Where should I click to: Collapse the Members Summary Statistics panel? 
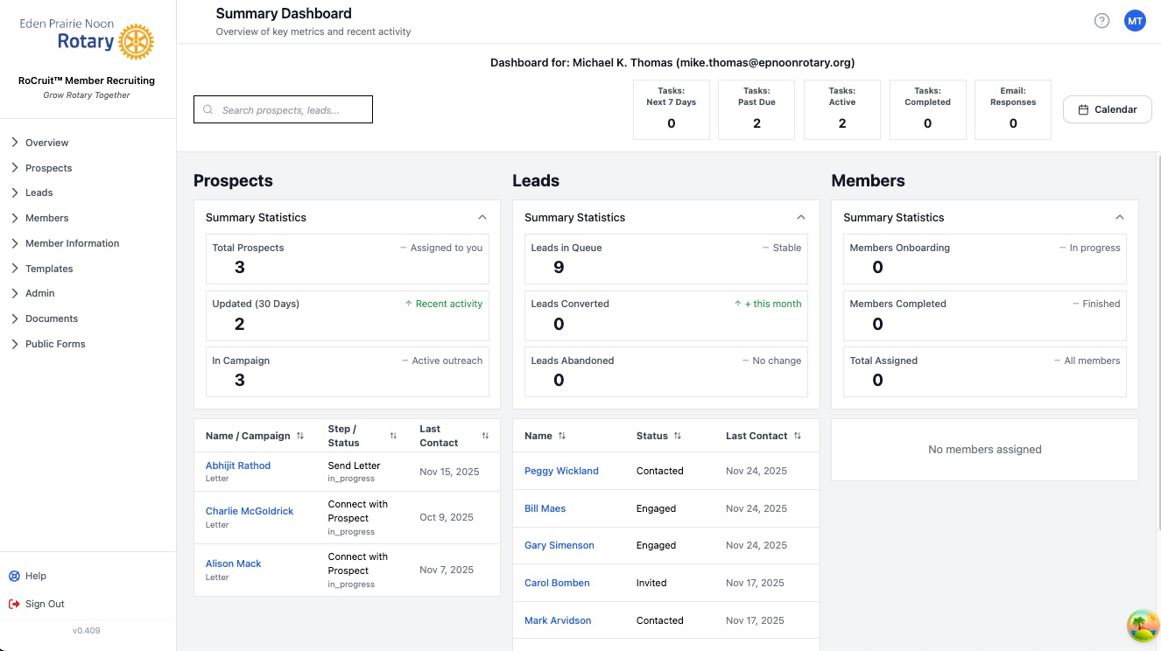coord(1120,217)
